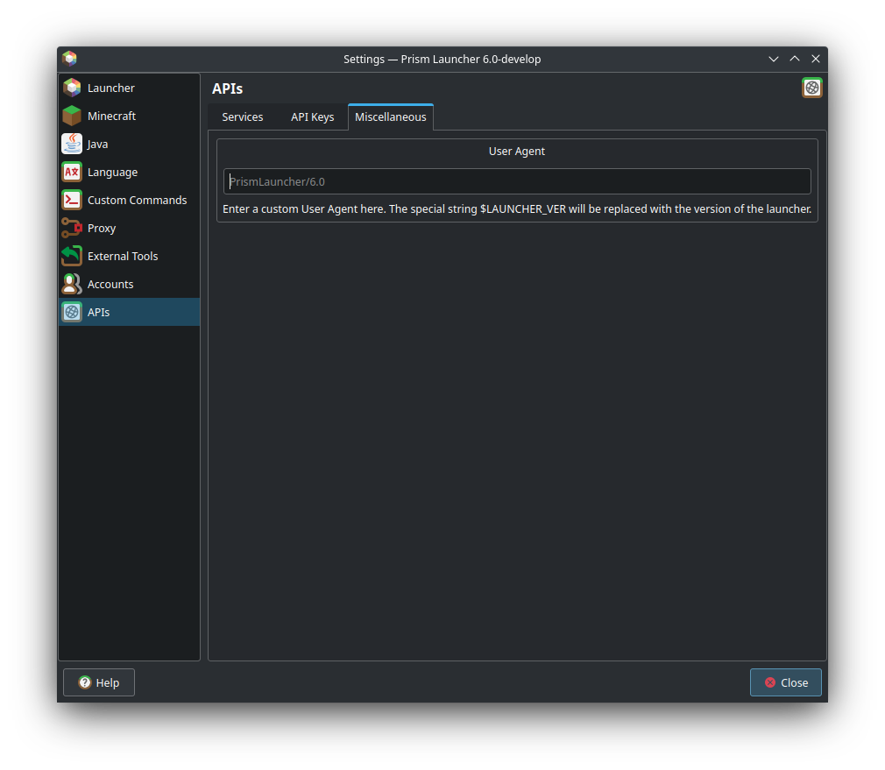Open the Language icon in sidebar
Screen dimensions: 885x770
(x=72, y=172)
